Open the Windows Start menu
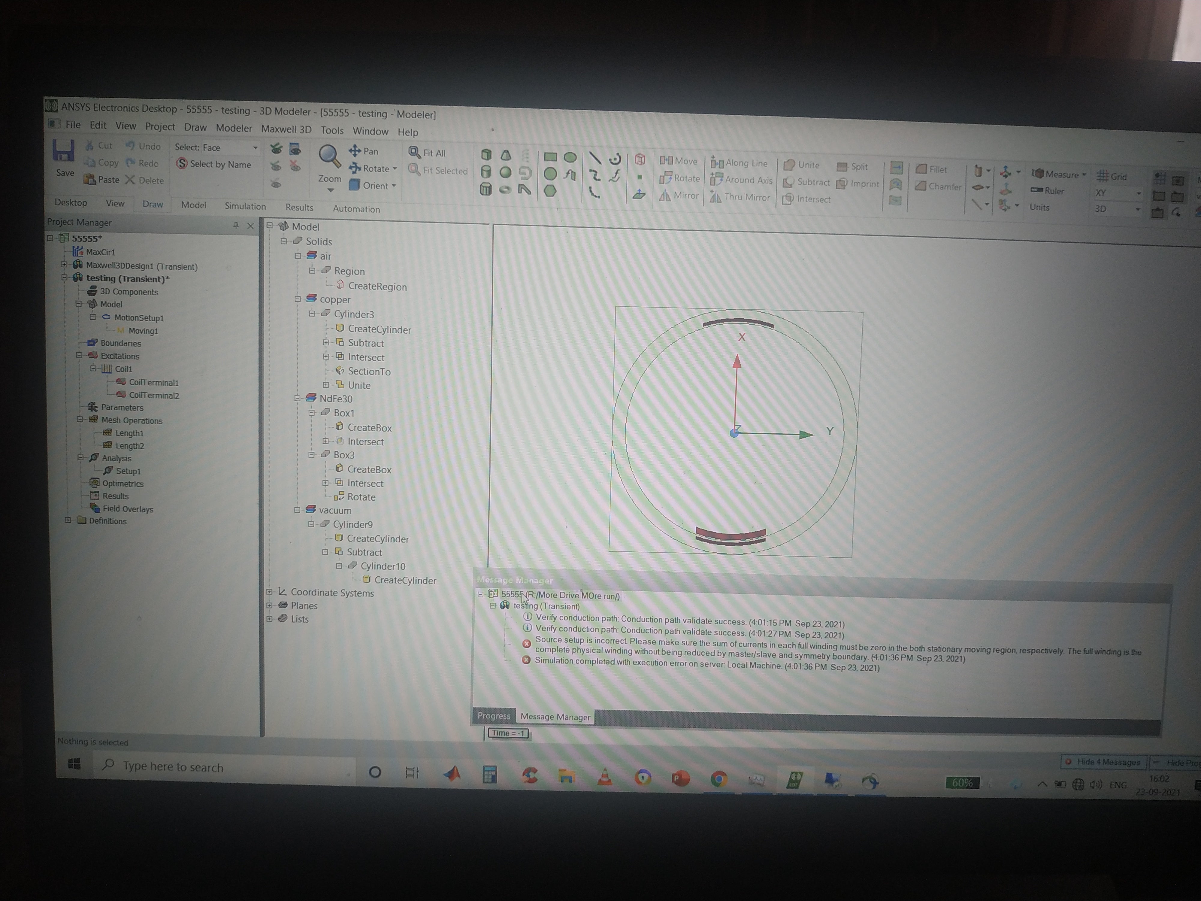This screenshot has width=1201, height=901. pyautogui.click(x=74, y=763)
